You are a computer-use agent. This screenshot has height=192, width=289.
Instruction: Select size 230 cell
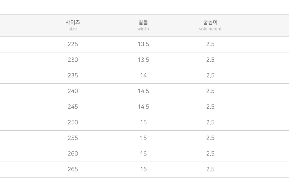click(73, 60)
